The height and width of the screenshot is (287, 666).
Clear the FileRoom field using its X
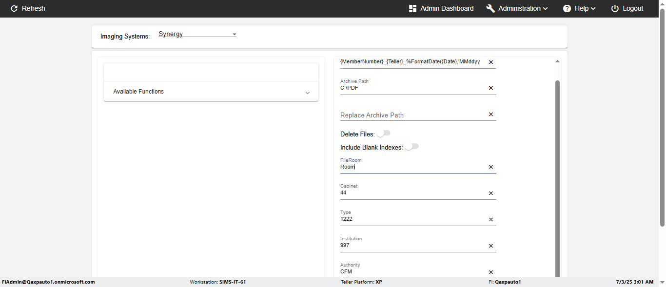pyautogui.click(x=491, y=167)
